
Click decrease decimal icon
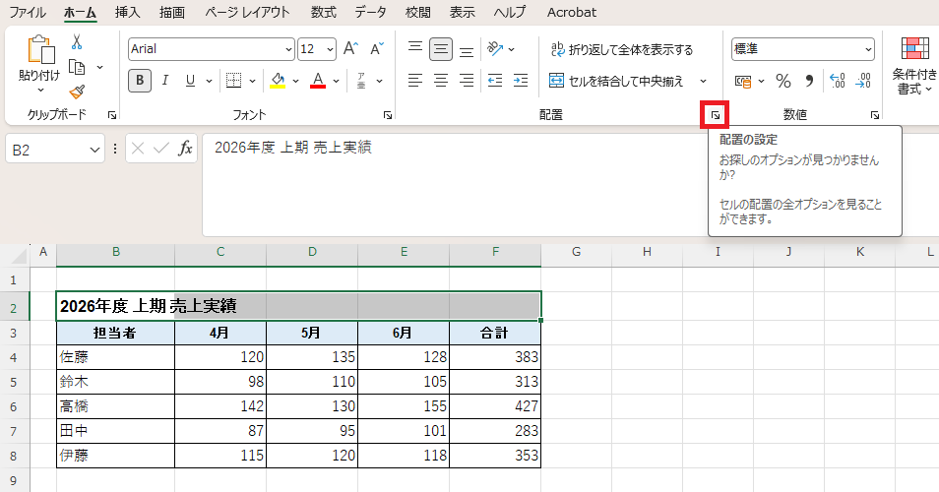point(863,81)
